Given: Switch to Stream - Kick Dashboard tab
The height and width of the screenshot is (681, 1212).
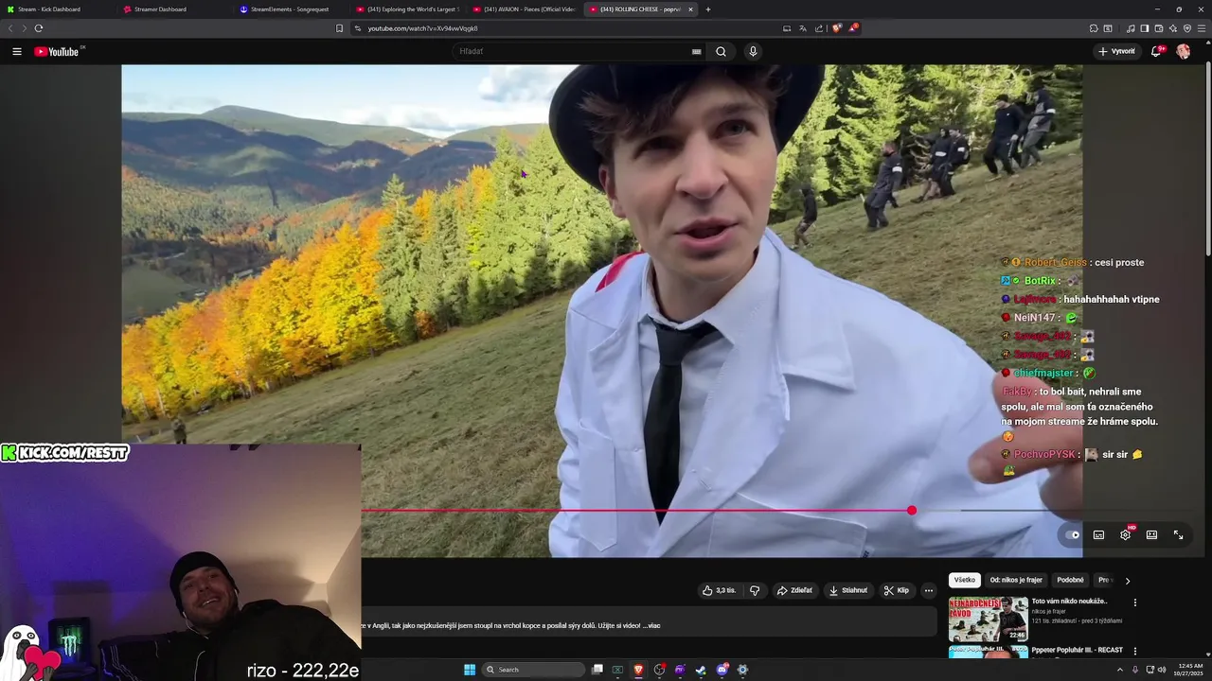Looking at the screenshot, I should (x=57, y=9).
